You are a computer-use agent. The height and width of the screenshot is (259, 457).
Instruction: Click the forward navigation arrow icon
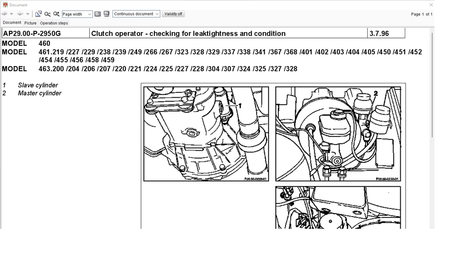pyautogui.click(x=20, y=14)
